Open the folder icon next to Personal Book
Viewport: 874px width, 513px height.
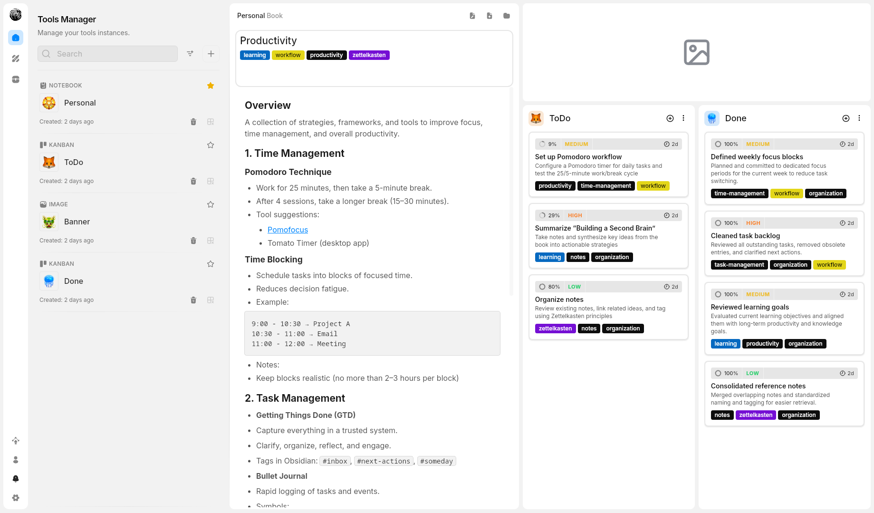point(506,16)
